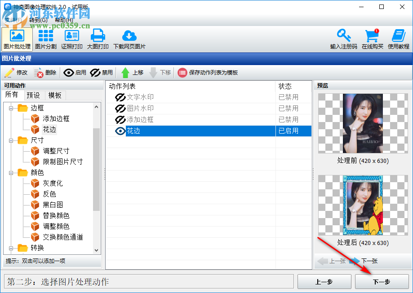Image resolution: width=413 pixels, height=293 pixels.
Task: Click the 下移 move down arrow
Action: 160,73
